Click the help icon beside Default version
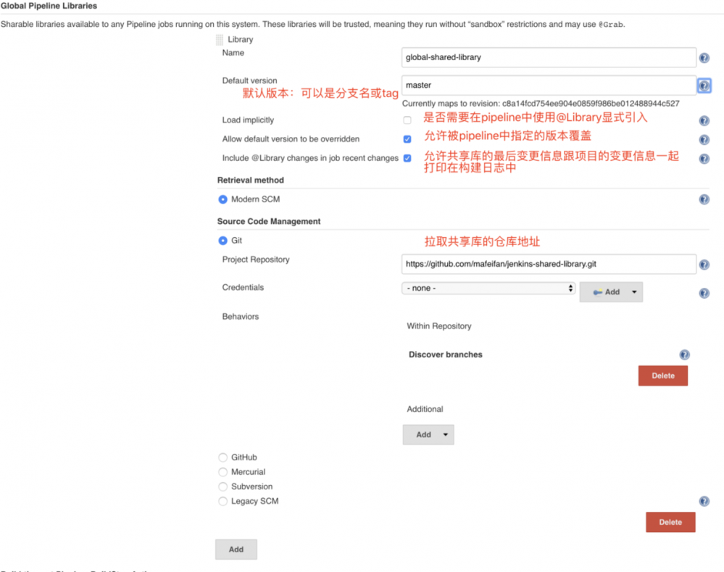 click(x=704, y=86)
